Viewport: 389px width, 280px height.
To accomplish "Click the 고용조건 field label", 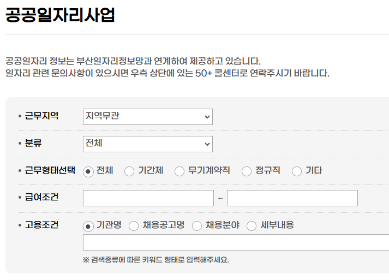I will (x=41, y=225).
